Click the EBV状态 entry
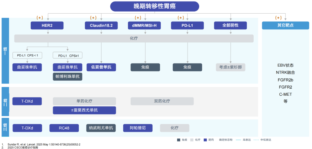 point(285,65)
